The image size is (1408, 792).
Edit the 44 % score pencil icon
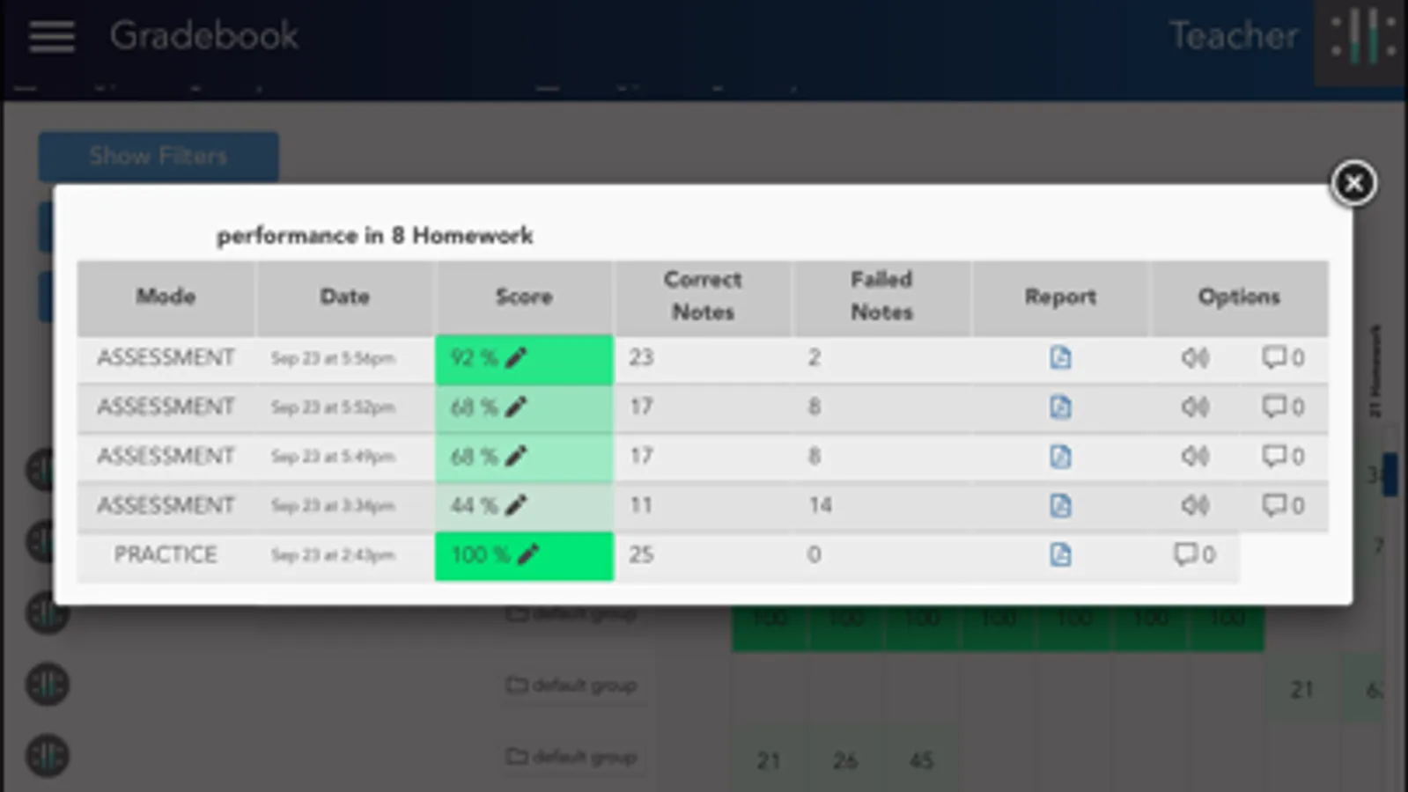[517, 505]
